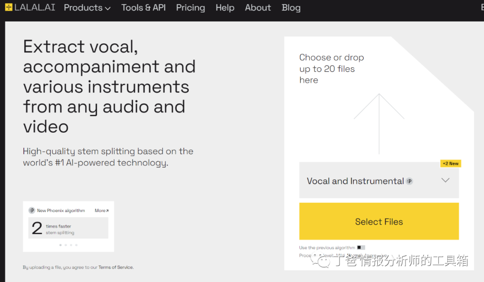Open the Blog page
Viewport: 484px width, 282px height.
pyautogui.click(x=291, y=8)
